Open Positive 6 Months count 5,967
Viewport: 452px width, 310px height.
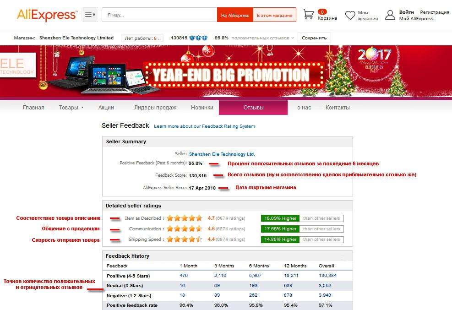(255, 275)
